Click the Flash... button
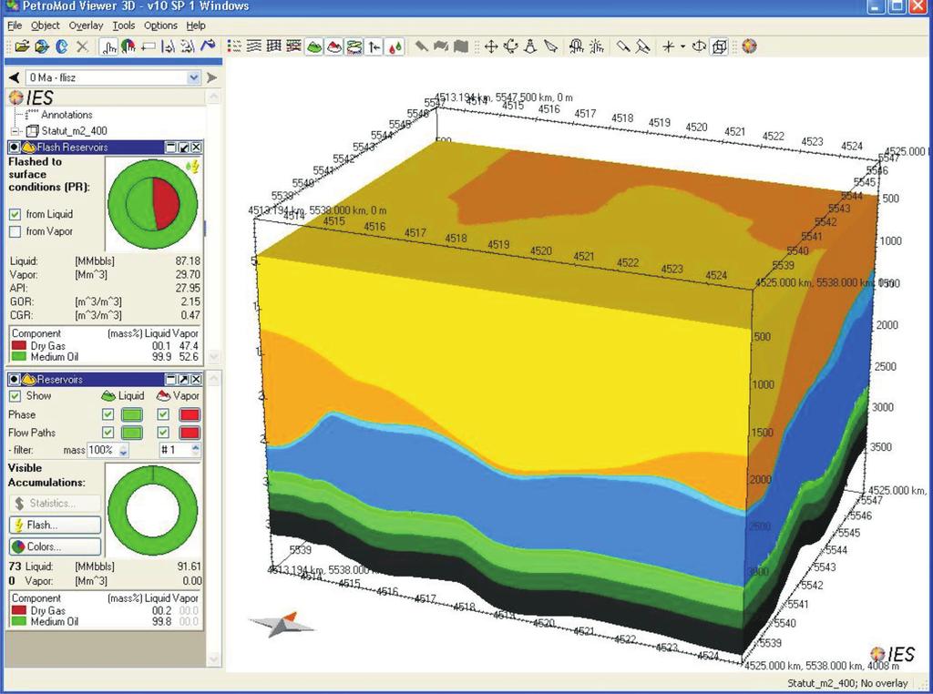Screen dimensions: 933x694 point(56,526)
